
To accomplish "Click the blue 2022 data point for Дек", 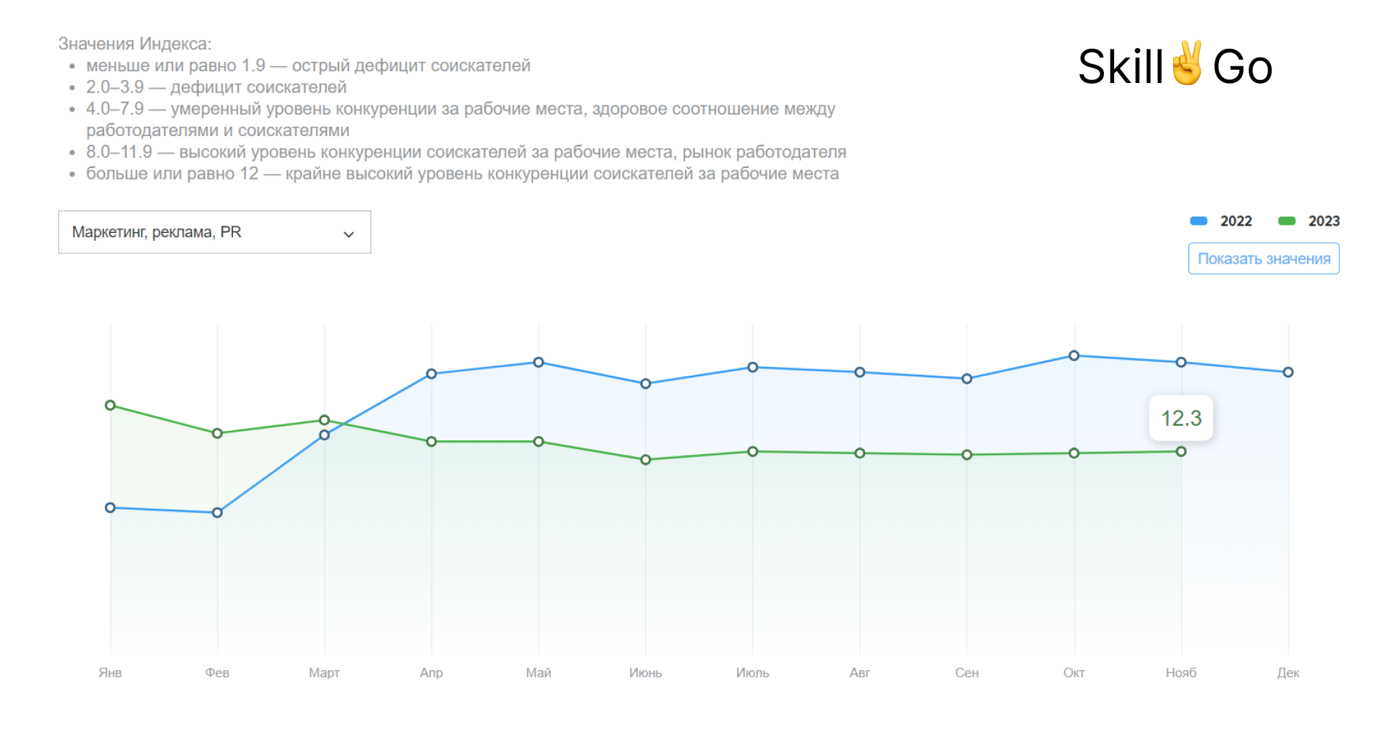I will tap(1288, 373).
